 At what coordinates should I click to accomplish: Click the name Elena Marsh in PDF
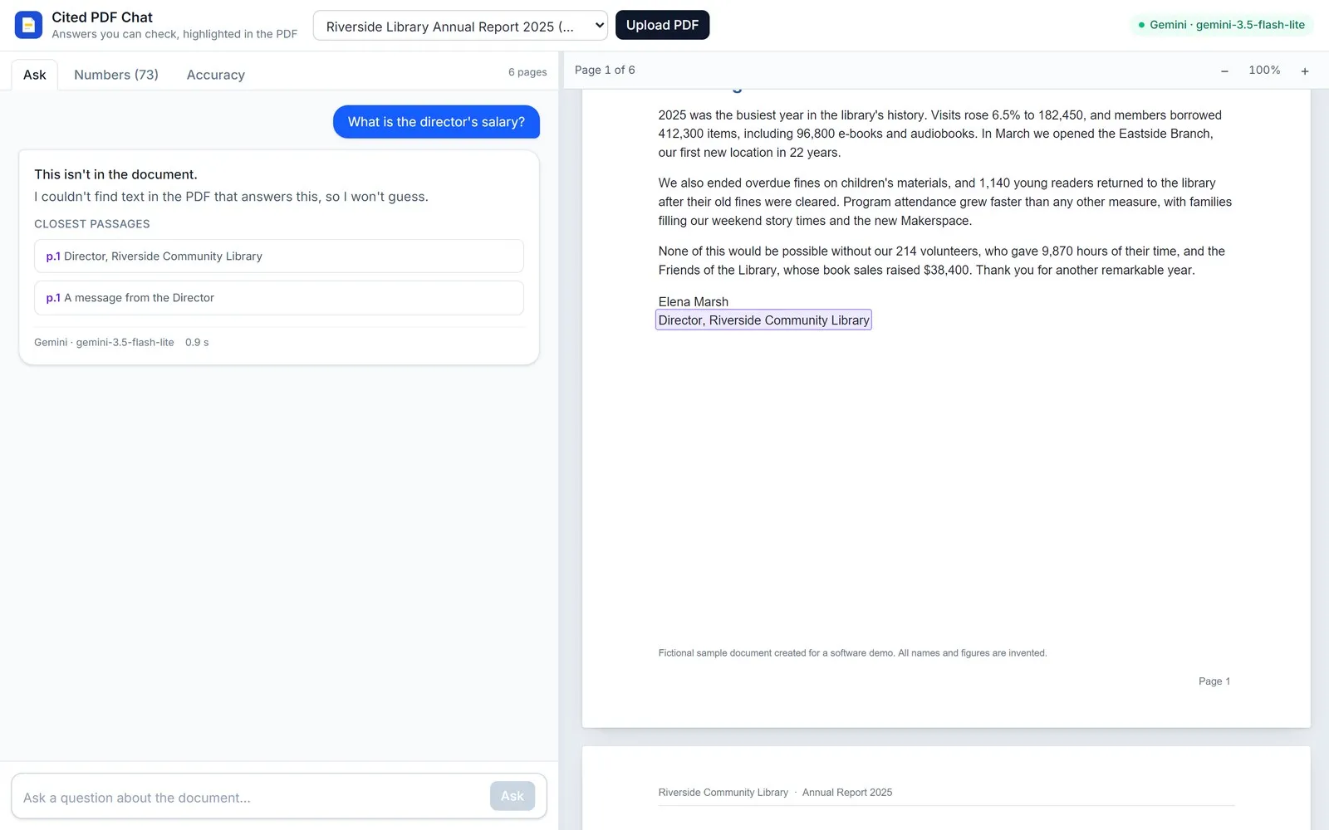point(694,302)
